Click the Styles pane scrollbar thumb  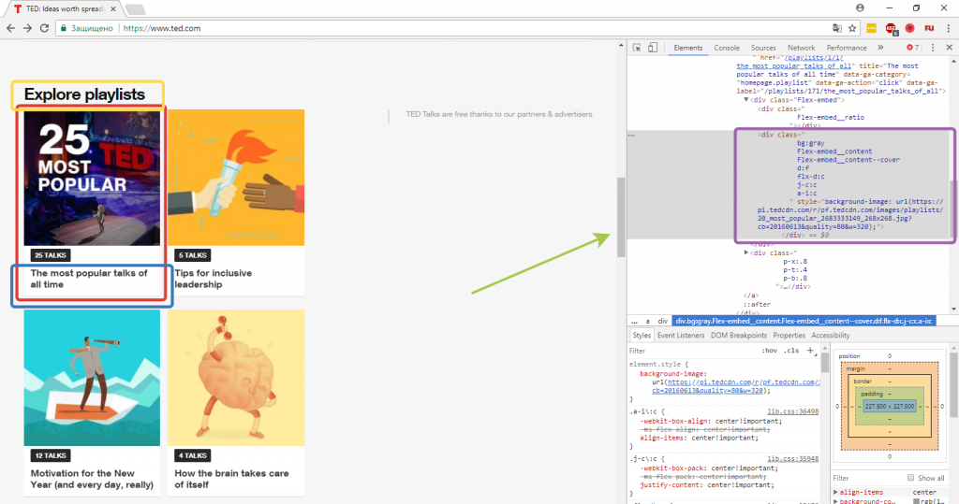point(824,362)
